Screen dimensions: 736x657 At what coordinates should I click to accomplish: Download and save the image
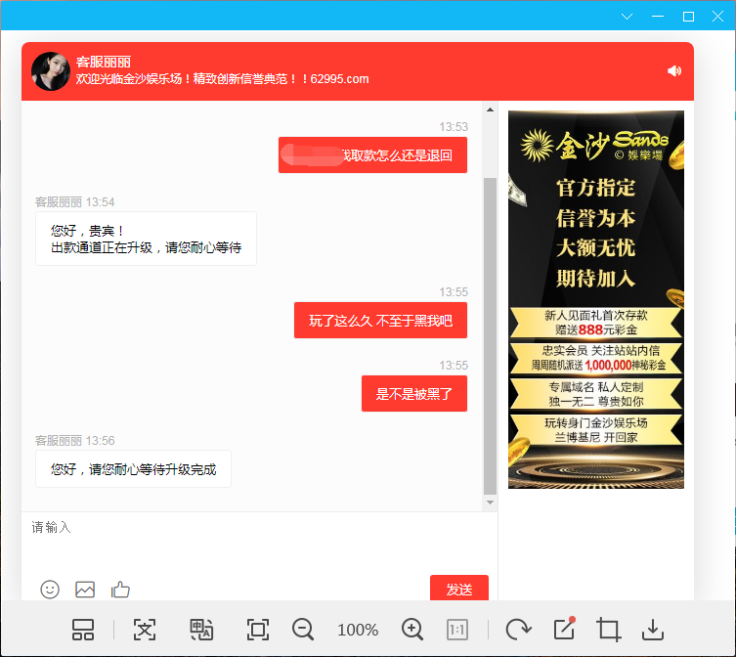click(x=655, y=630)
